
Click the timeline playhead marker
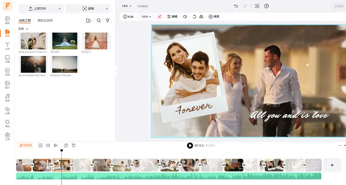tap(61, 150)
